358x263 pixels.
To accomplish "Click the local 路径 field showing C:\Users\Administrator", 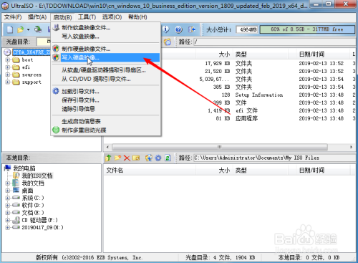I will [x=274, y=158].
